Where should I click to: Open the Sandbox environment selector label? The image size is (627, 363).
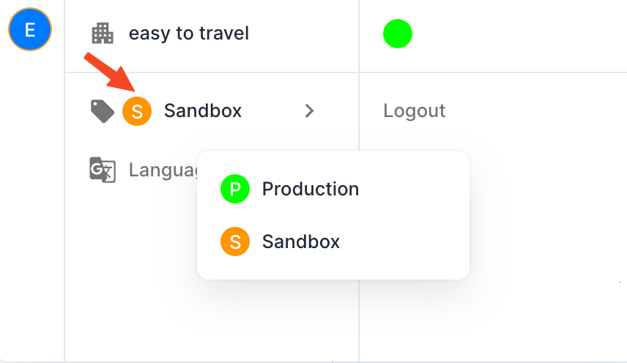203,111
